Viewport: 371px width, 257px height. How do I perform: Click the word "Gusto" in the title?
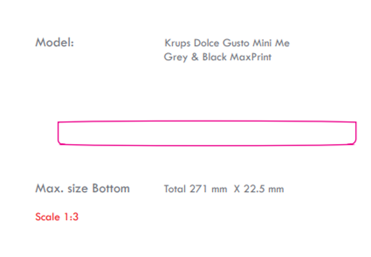pyautogui.click(x=236, y=43)
